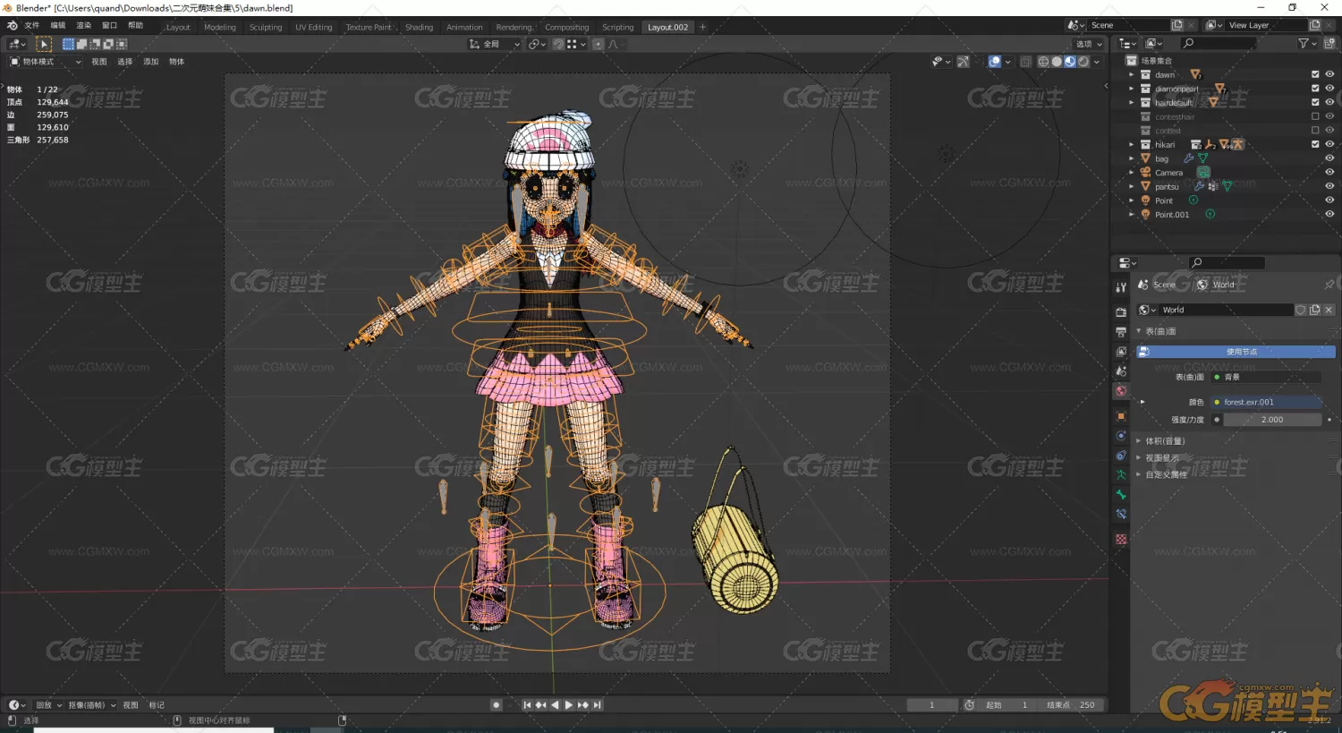The image size is (1342, 733).
Task: Open the 渲染 render menu
Action: [x=84, y=25]
